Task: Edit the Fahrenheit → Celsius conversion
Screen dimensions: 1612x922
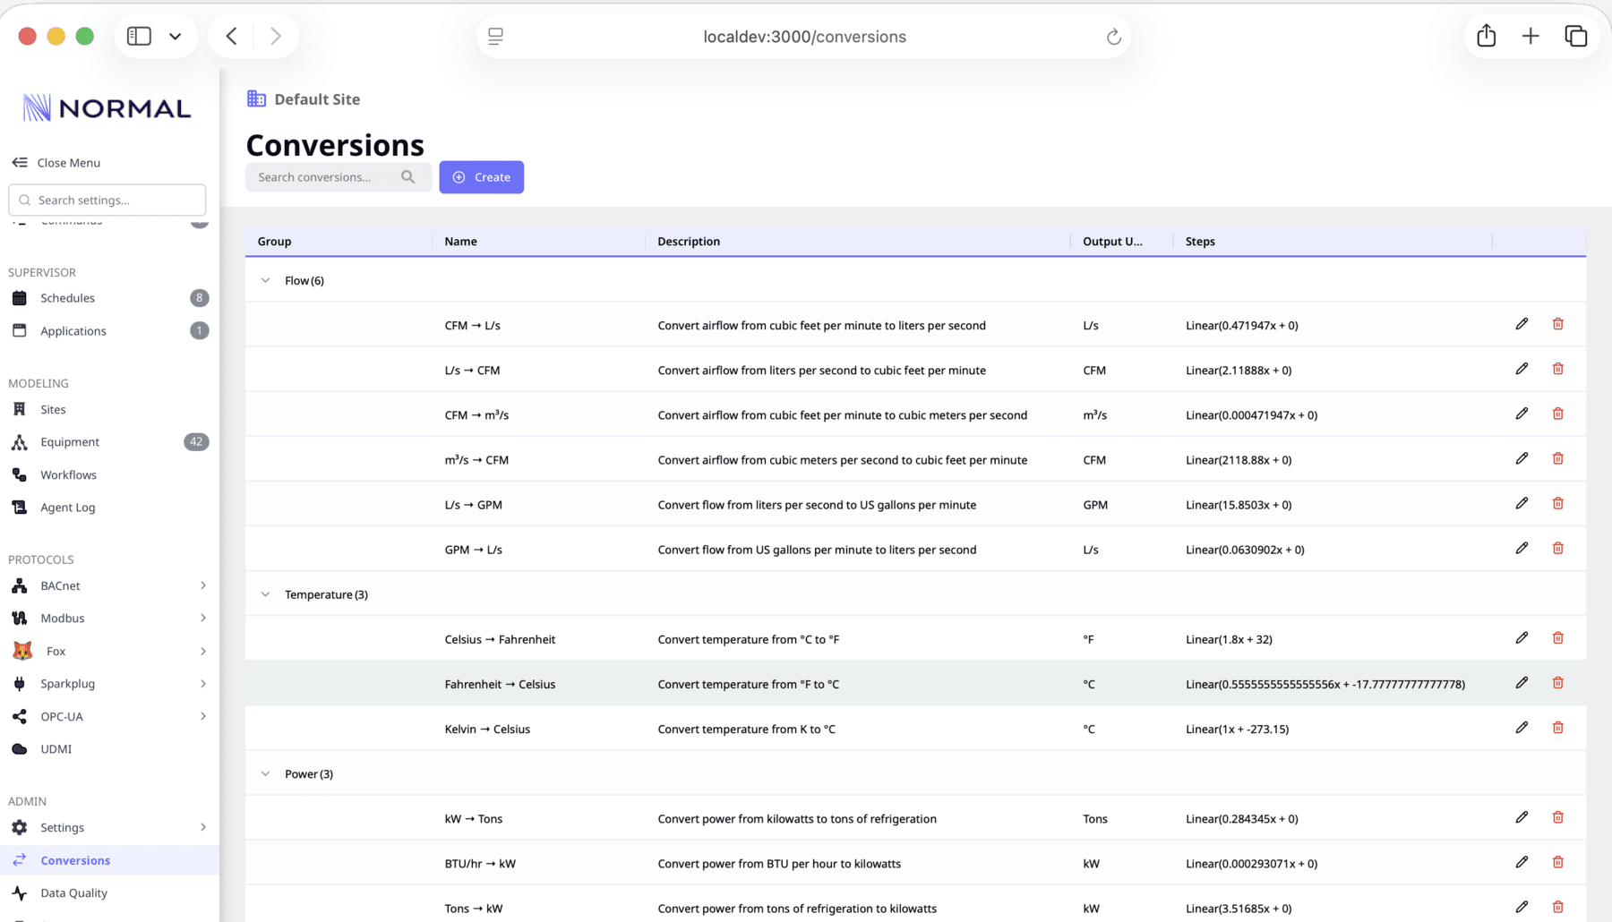Action: 1522,683
